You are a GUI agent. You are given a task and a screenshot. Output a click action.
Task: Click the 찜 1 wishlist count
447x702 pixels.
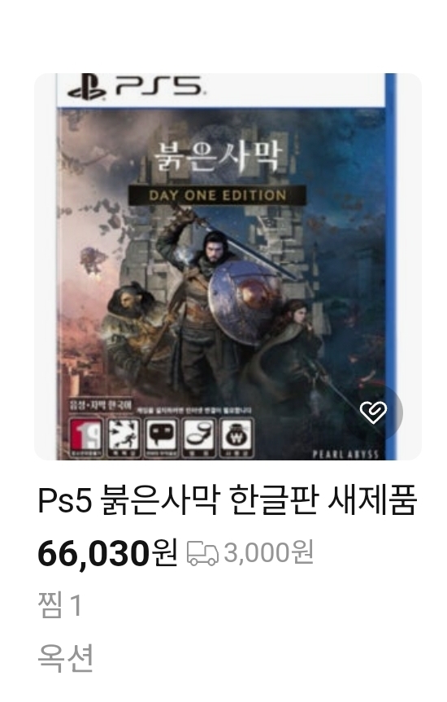click(x=60, y=605)
